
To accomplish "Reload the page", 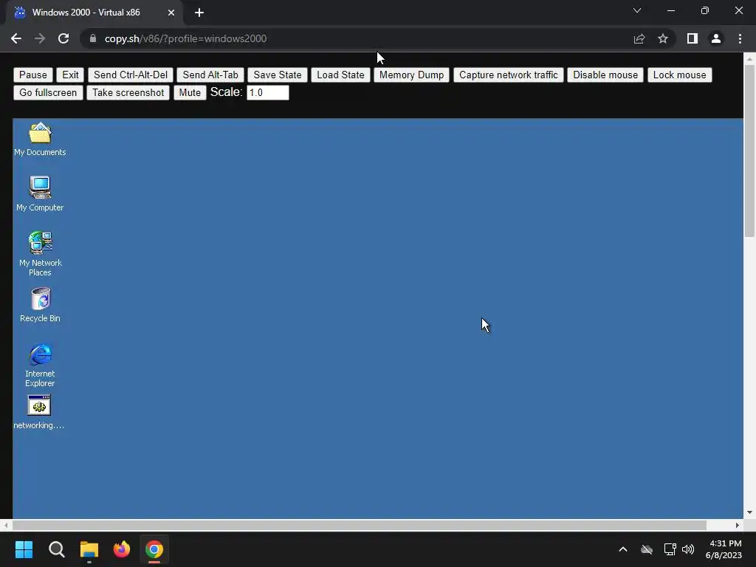I will point(63,38).
